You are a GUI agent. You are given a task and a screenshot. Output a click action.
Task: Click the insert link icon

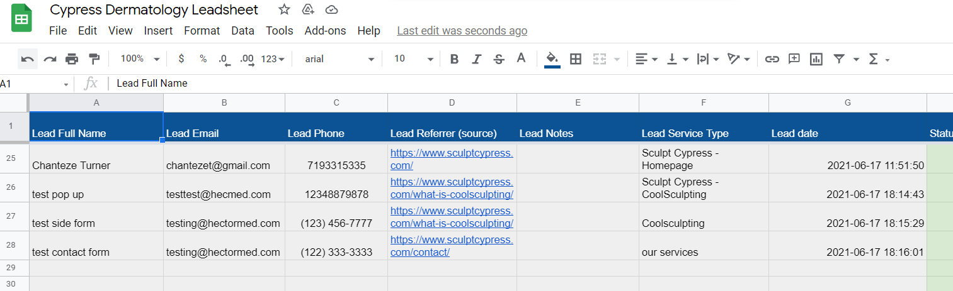coord(772,59)
